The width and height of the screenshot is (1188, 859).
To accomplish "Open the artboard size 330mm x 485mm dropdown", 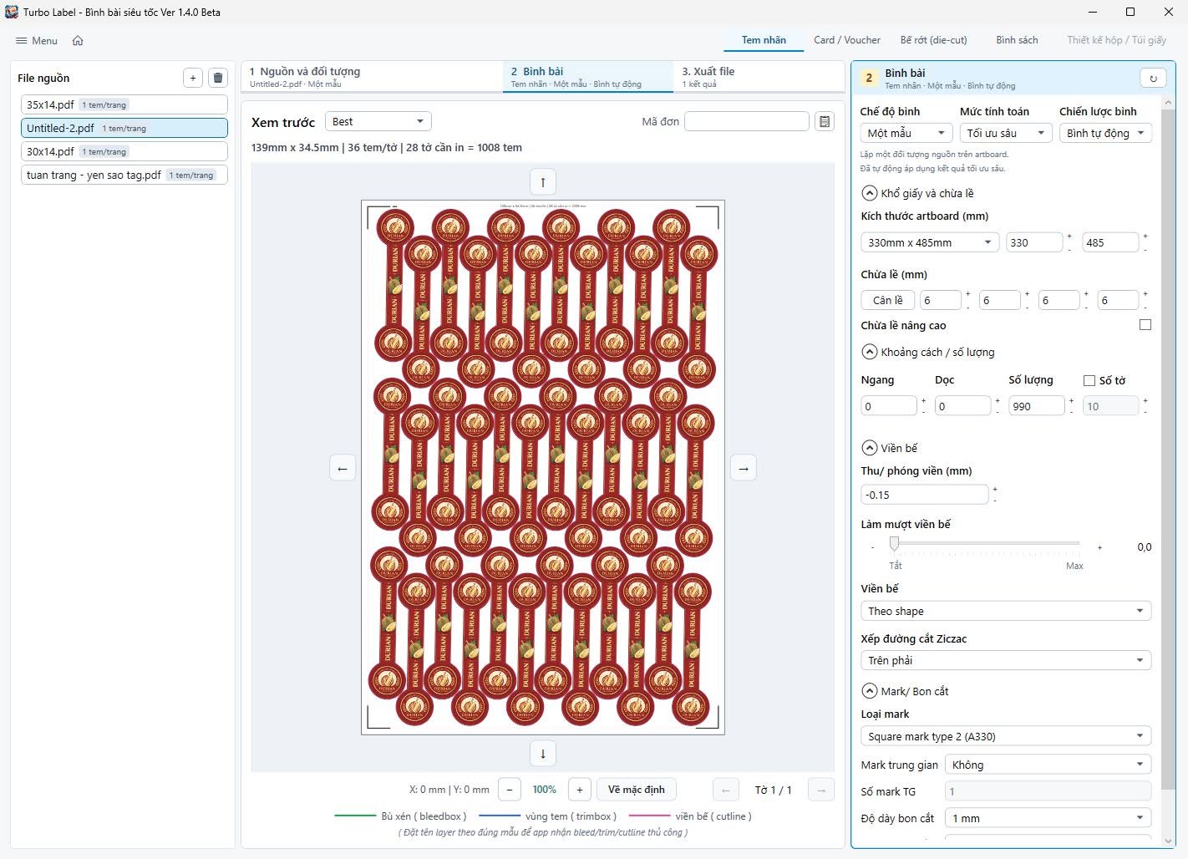I will 930,242.
